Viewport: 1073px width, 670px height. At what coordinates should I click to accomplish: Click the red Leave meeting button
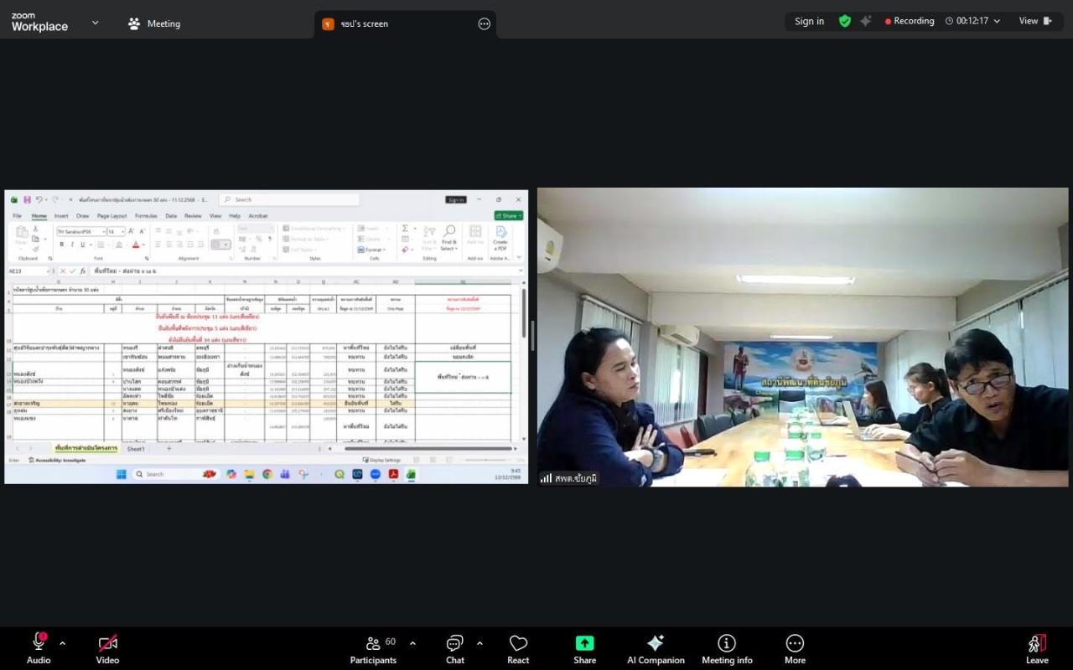click(1037, 648)
